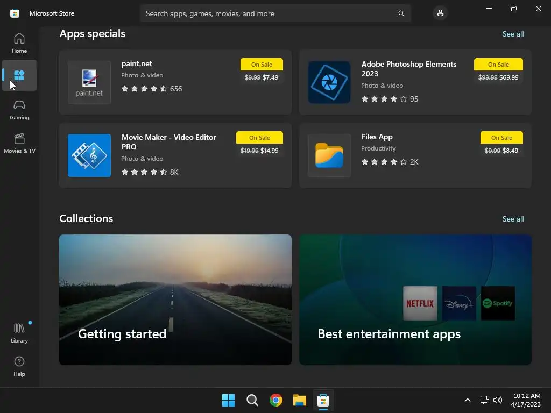Open volume control tray icon
Viewport: 551px width, 413px height.
(x=498, y=400)
